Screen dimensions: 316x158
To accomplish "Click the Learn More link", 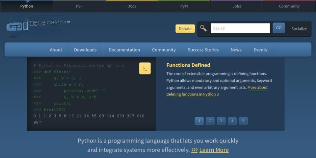I will (x=214, y=150).
